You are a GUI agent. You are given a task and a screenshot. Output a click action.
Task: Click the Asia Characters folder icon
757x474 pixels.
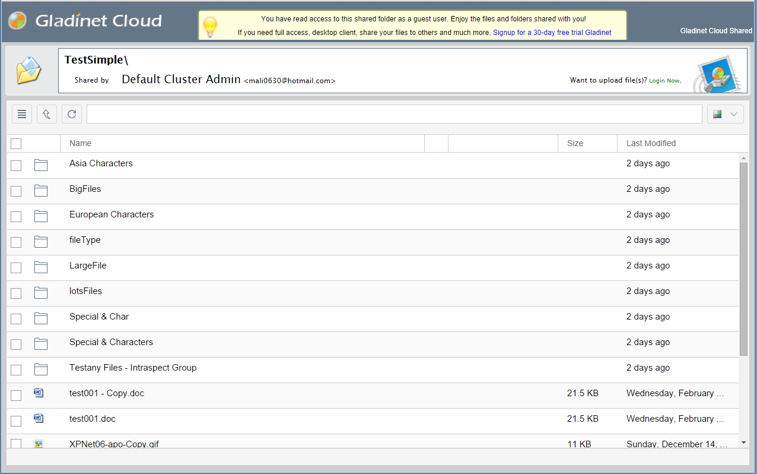pos(40,165)
